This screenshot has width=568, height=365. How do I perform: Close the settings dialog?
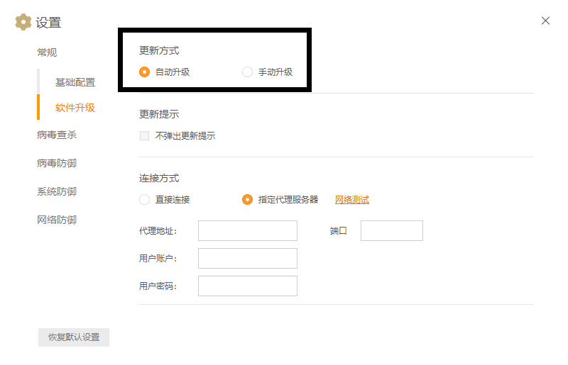point(545,21)
